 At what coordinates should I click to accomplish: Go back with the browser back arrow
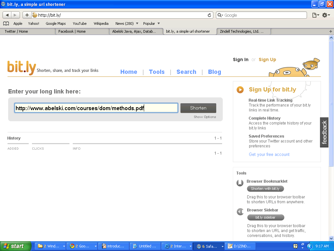coord(7,15)
